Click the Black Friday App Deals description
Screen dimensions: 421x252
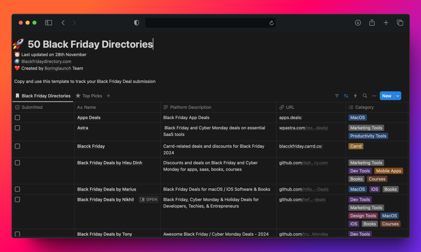point(186,117)
